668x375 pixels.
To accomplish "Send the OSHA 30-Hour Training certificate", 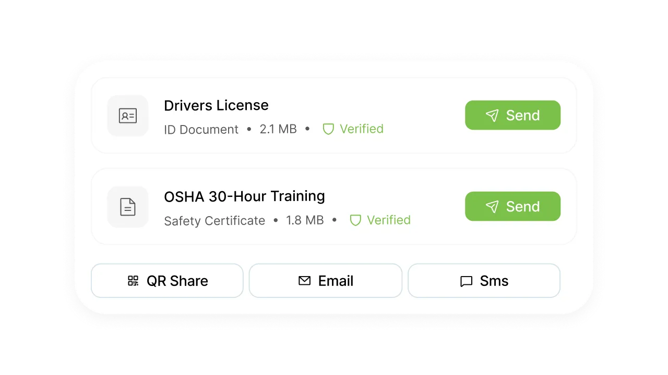I will click(x=512, y=206).
